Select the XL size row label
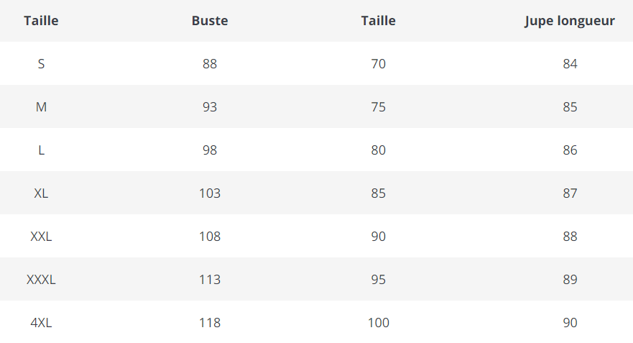 41,193
